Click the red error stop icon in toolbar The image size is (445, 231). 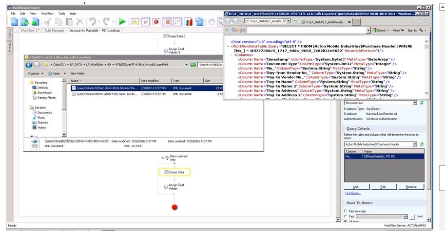(156, 22)
